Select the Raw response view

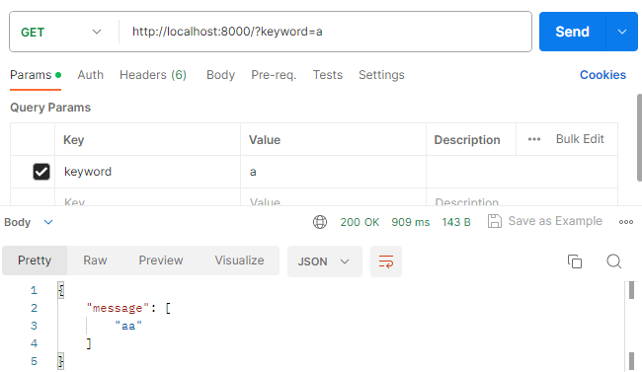95,260
